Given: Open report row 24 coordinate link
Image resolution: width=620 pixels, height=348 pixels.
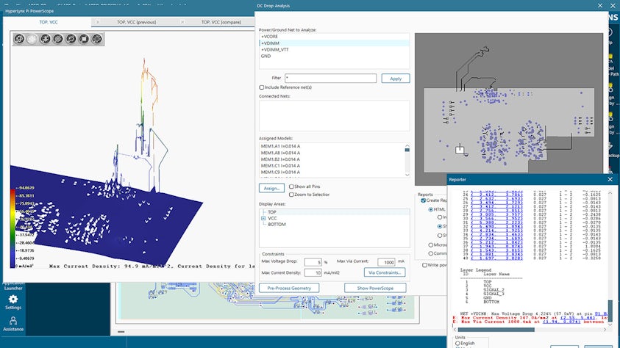Looking at the screenshot, I should [x=496, y=195].
